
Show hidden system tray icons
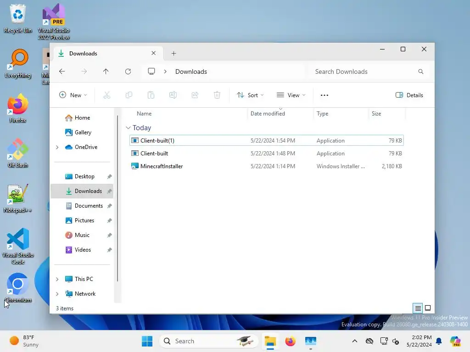point(355,341)
